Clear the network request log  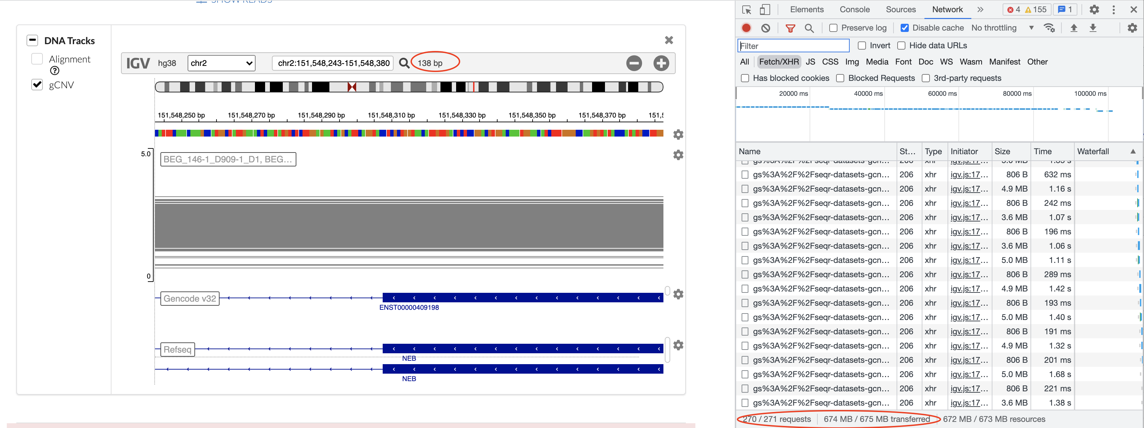(x=766, y=28)
